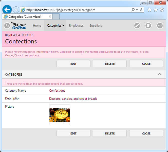Viewport: 168px width, 152px height.
Task: Close the Categories (Customized) browser tab
Action: (x=50, y=16)
